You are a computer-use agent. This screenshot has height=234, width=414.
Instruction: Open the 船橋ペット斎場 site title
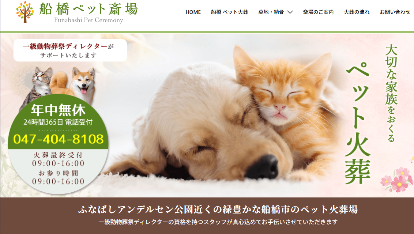point(89,9)
